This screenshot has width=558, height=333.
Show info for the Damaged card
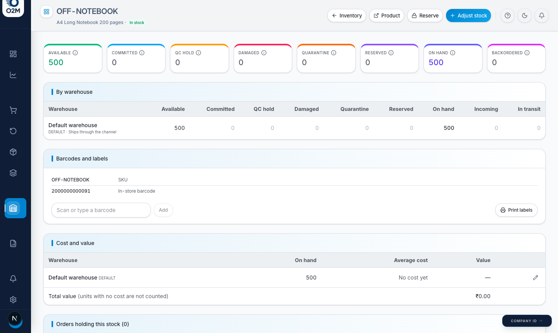tap(264, 53)
